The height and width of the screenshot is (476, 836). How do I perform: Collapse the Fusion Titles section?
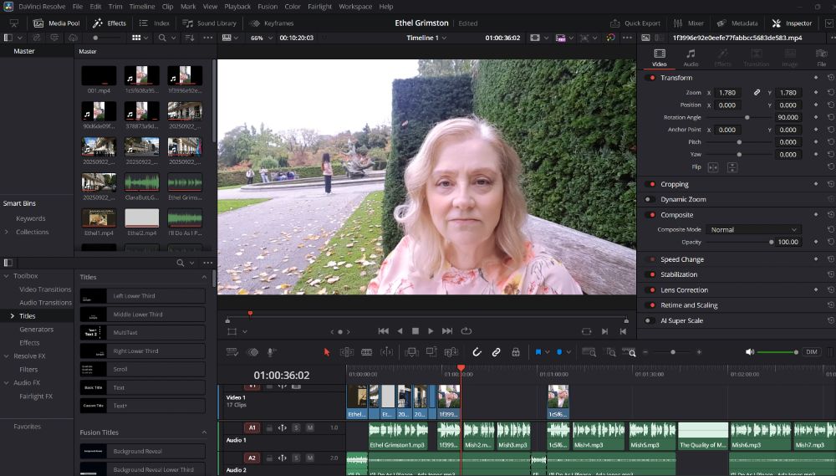(204, 432)
